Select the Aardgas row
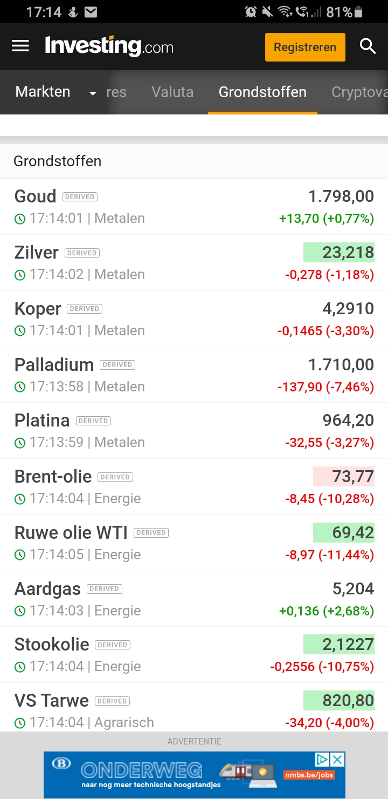Screen dimensions: 388x799 pyautogui.click(x=47, y=589)
